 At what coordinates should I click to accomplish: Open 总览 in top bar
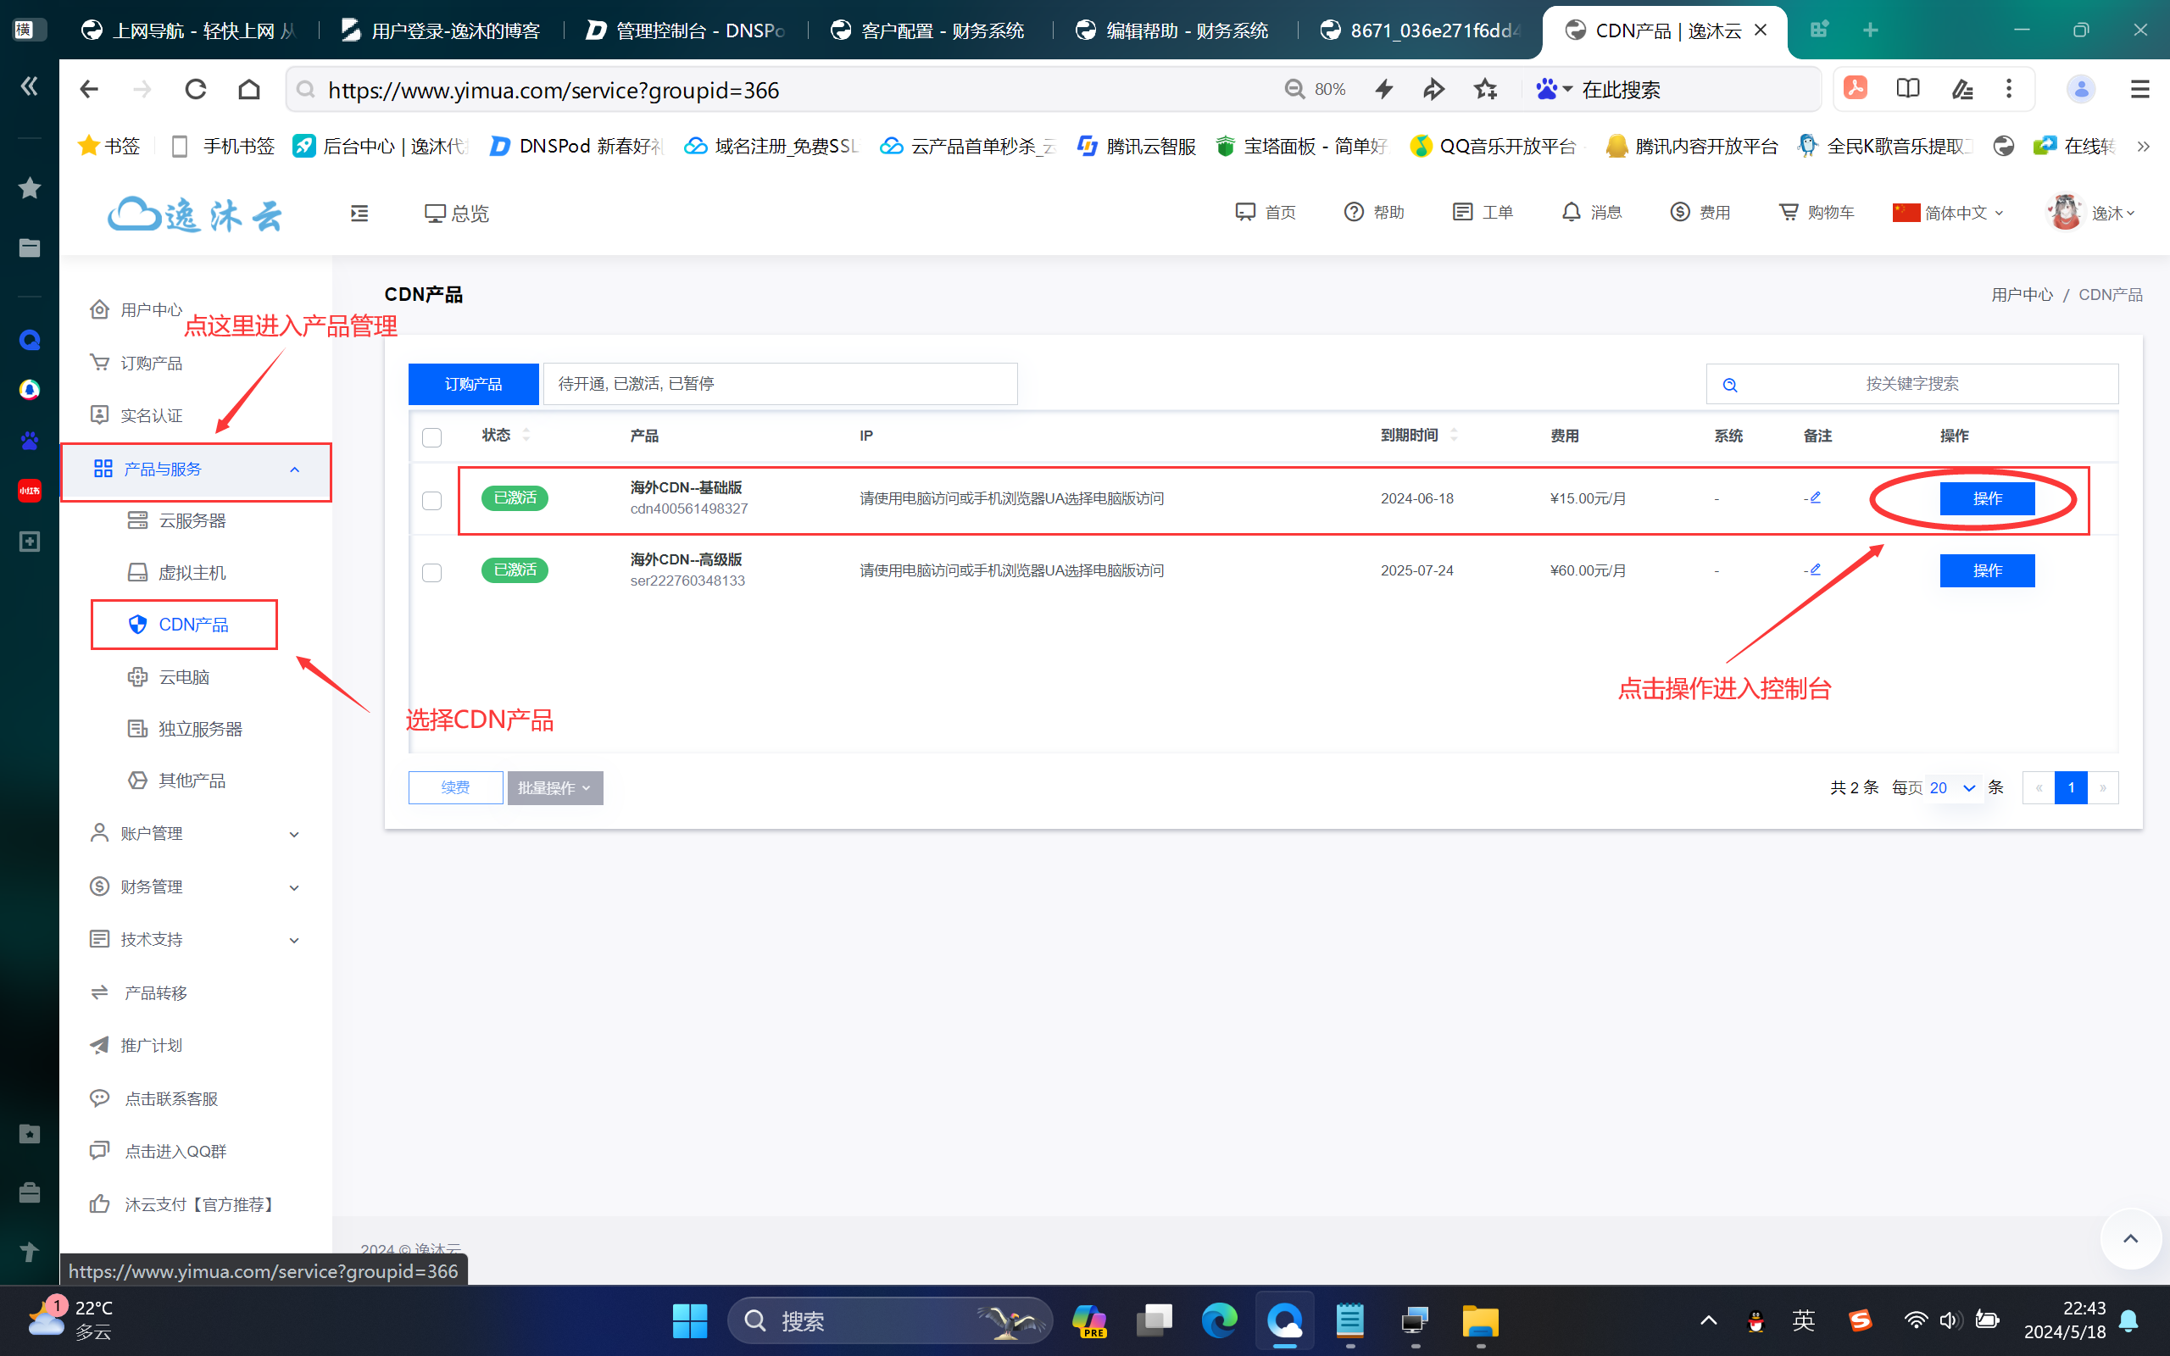click(456, 214)
